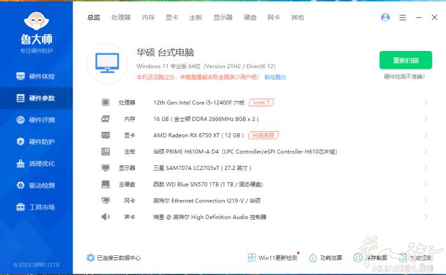446x275 pixels.
Task: Follow the 前往跑分 link
Action: tap(275, 77)
